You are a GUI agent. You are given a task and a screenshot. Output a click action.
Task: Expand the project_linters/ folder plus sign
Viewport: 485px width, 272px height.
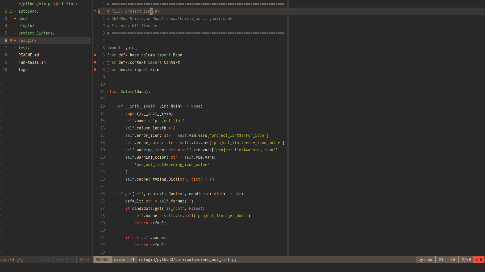(15, 33)
